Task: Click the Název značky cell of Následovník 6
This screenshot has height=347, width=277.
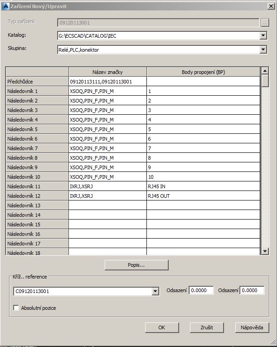Action: [x=107, y=138]
